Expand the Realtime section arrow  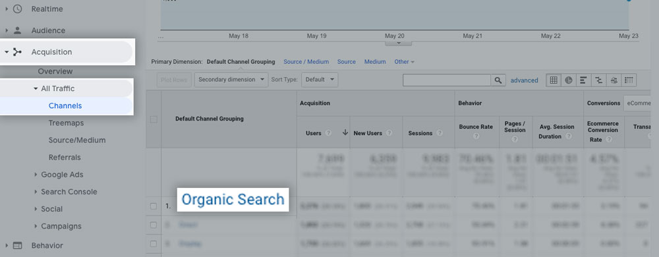[7, 9]
